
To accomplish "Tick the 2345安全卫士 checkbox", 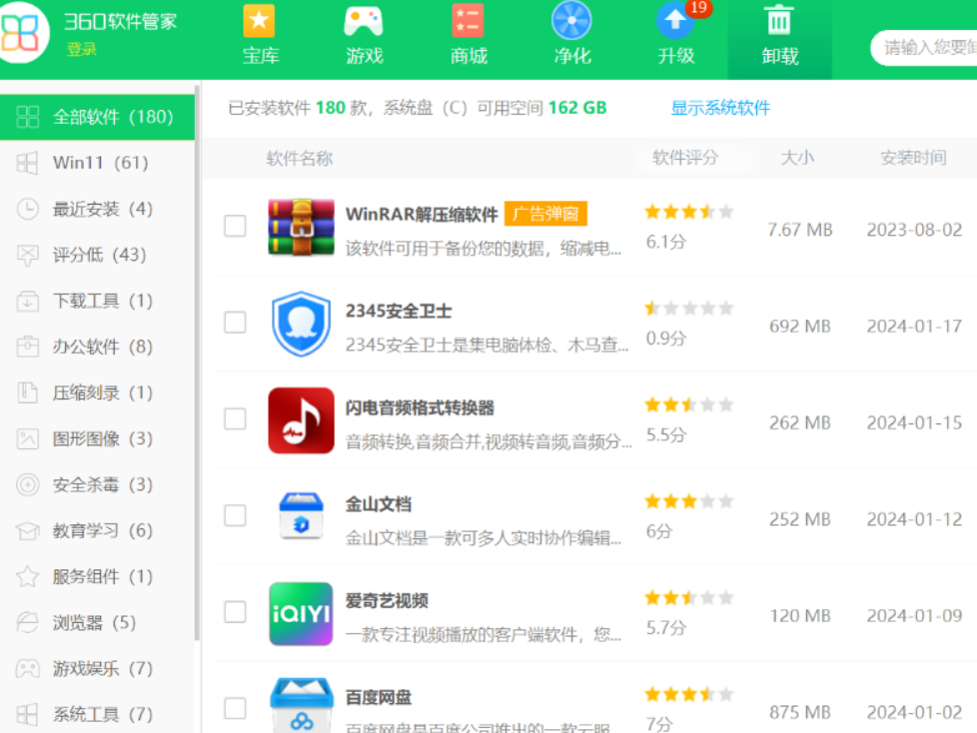I will pos(235,323).
